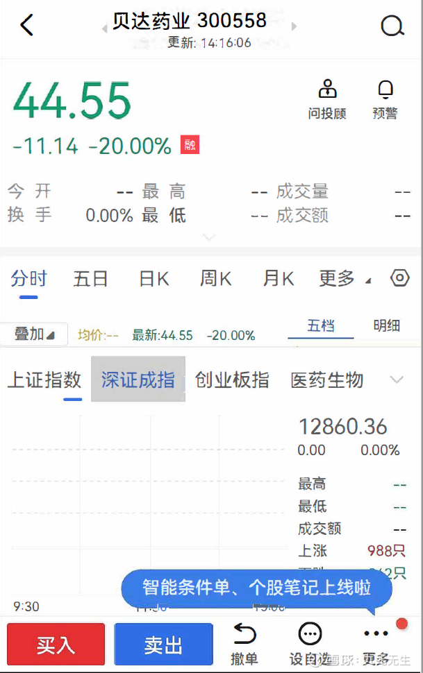This screenshot has height=673, width=423.
Task: Tap the current price 44.55
Action: pyautogui.click(x=72, y=101)
